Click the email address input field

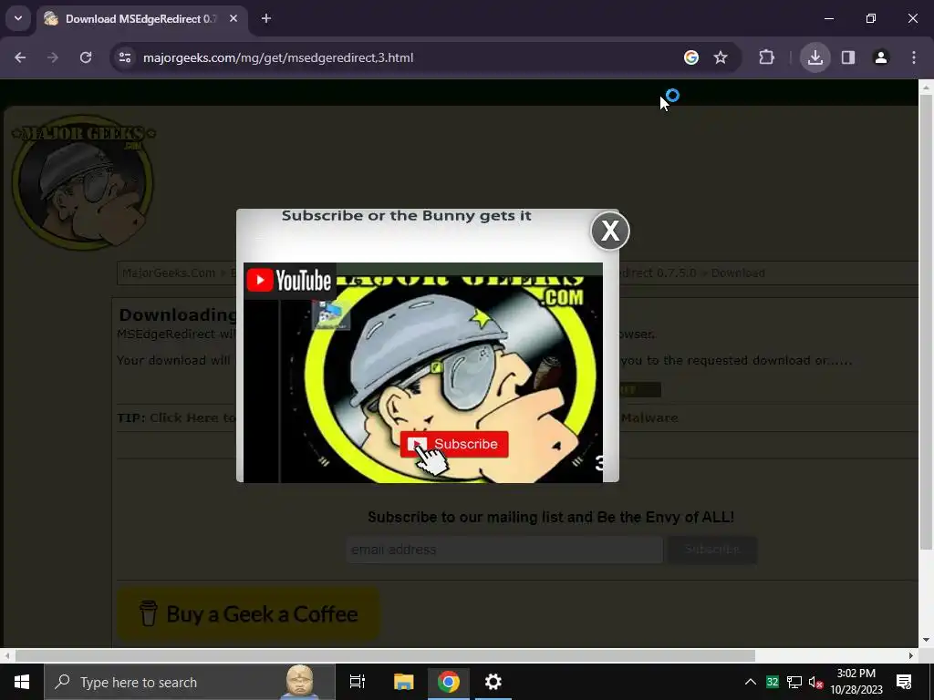(x=504, y=550)
